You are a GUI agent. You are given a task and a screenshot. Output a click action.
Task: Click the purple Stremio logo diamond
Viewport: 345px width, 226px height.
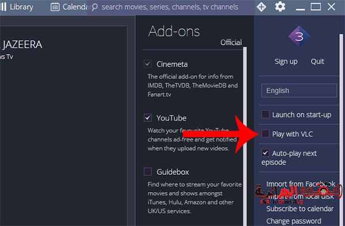pos(299,36)
